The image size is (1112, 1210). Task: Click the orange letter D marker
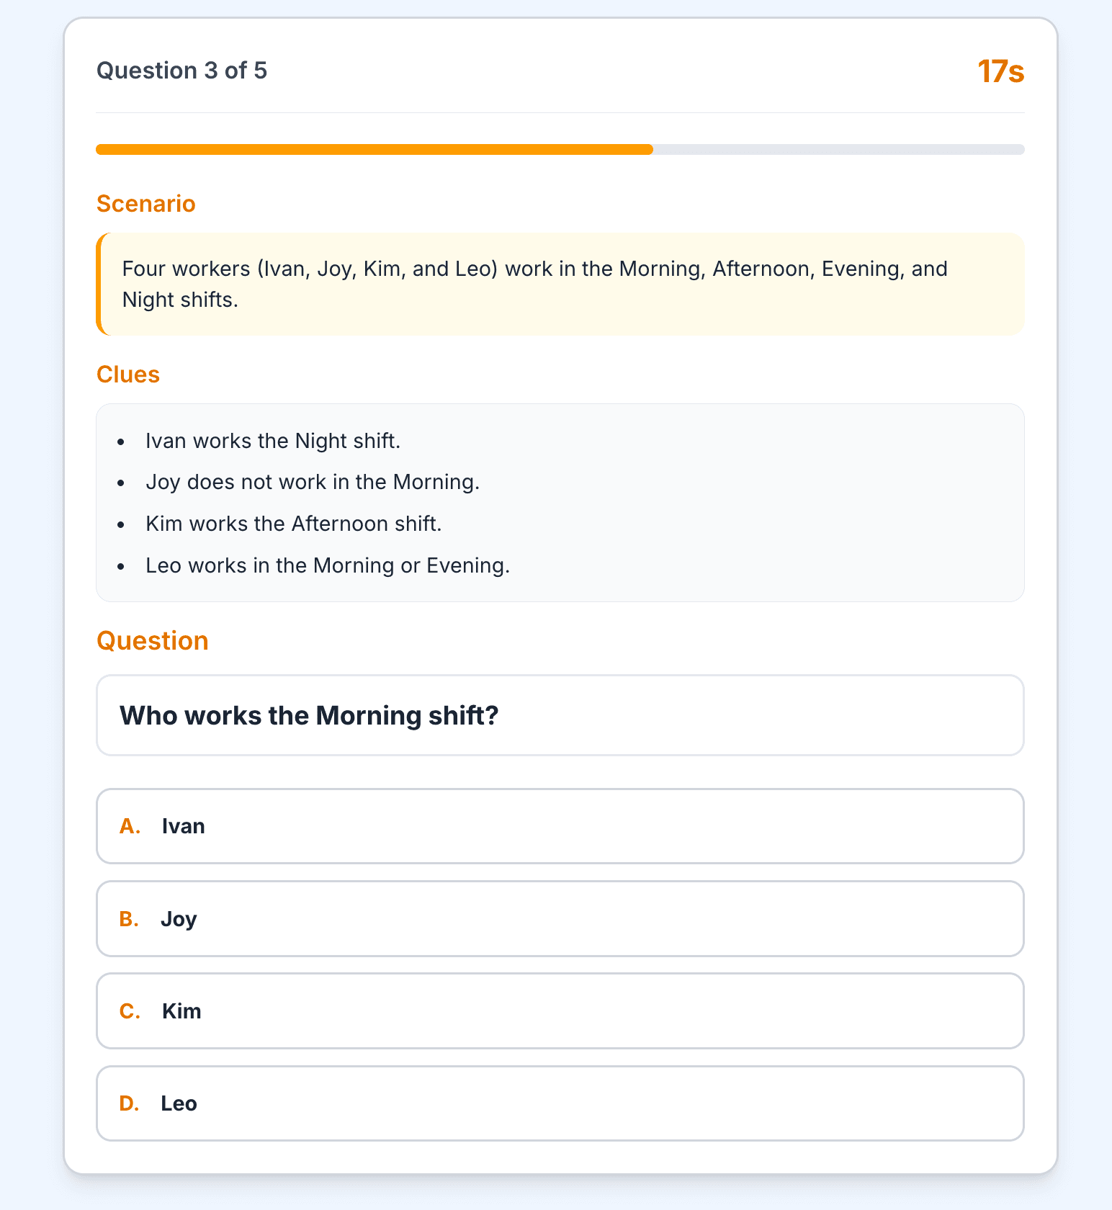[x=130, y=1103]
